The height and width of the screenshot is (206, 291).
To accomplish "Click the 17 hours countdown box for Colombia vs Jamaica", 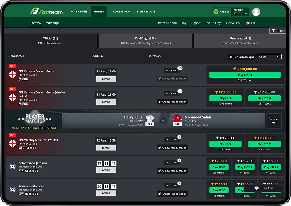I will pos(99,164).
